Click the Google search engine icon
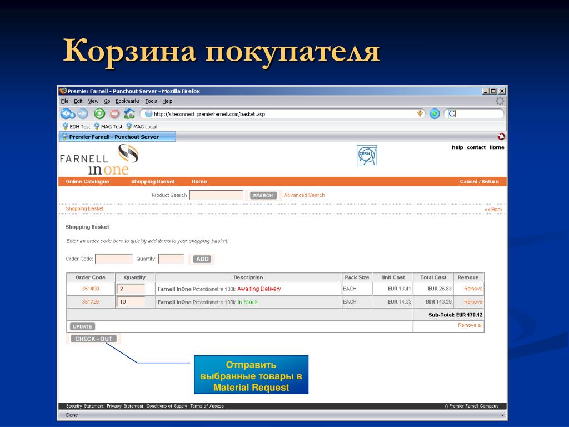 pos(451,113)
